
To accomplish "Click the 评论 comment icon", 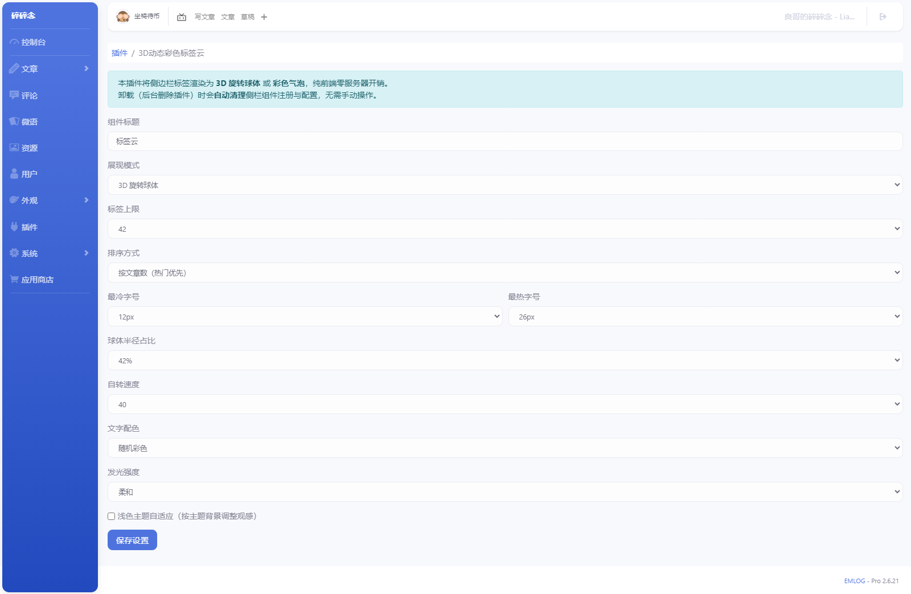I will [14, 95].
